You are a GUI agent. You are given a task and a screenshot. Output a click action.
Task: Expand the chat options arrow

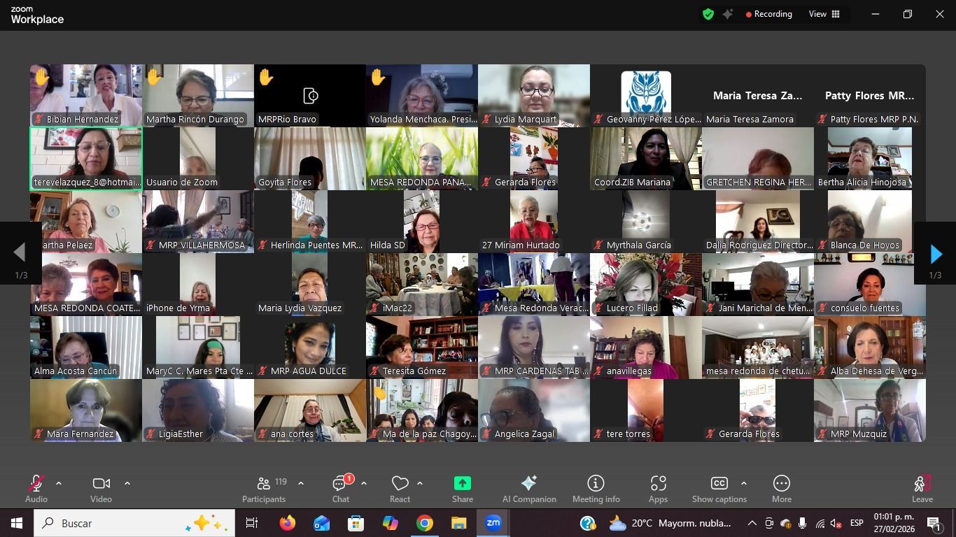[364, 483]
